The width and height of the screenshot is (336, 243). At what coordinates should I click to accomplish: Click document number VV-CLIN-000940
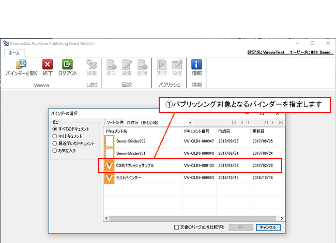(199, 153)
